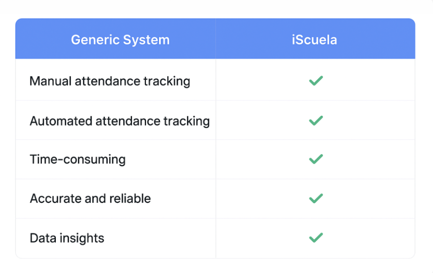Select the word System in the header
The height and width of the screenshot is (273, 433).
click(x=146, y=40)
